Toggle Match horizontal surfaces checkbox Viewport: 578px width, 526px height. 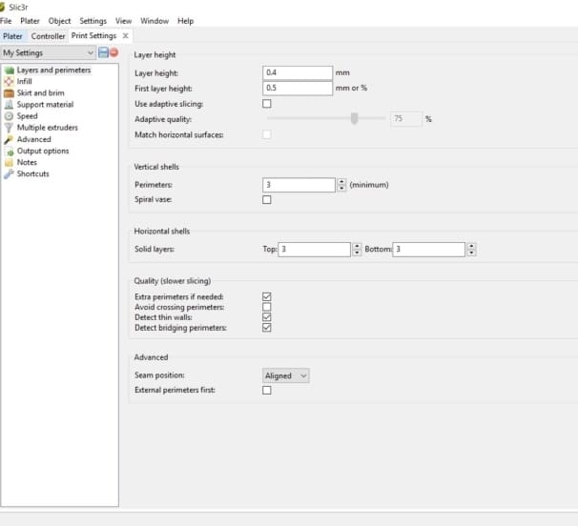pos(266,134)
